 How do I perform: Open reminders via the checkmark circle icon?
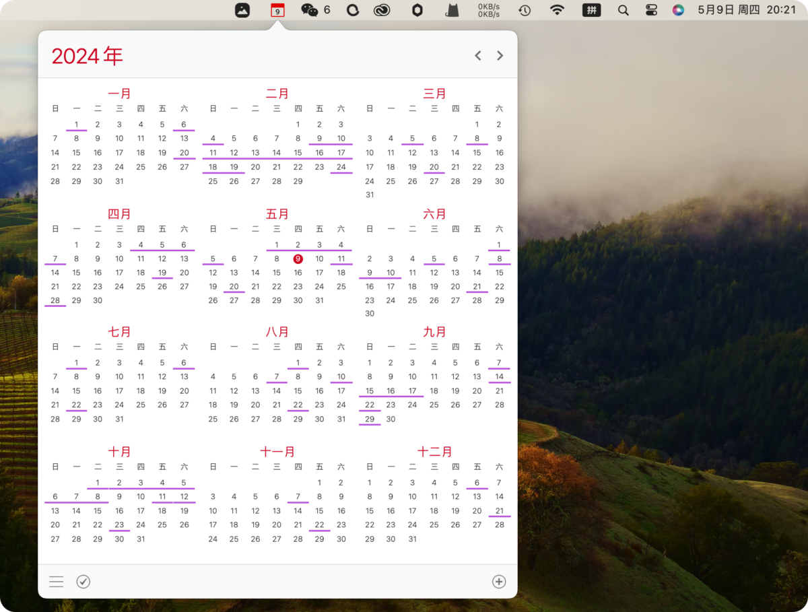pyautogui.click(x=83, y=582)
